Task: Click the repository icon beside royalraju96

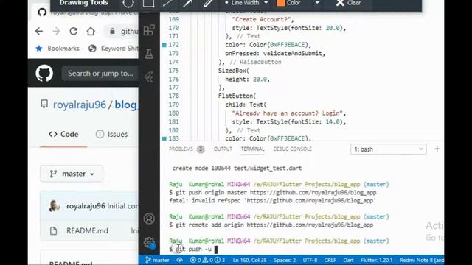Action: point(44,104)
